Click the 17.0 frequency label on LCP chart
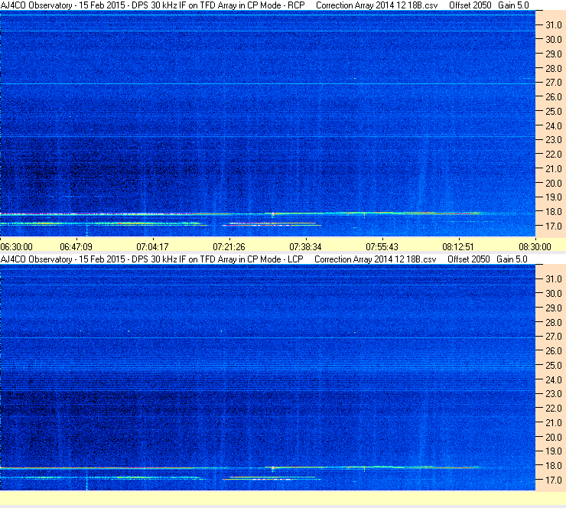The width and height of the screenshot is (566, 508). point(554,480)
